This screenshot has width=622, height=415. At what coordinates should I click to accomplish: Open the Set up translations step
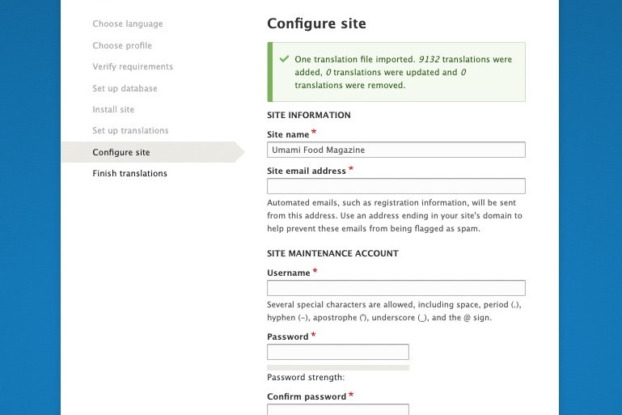pos(130,130)
